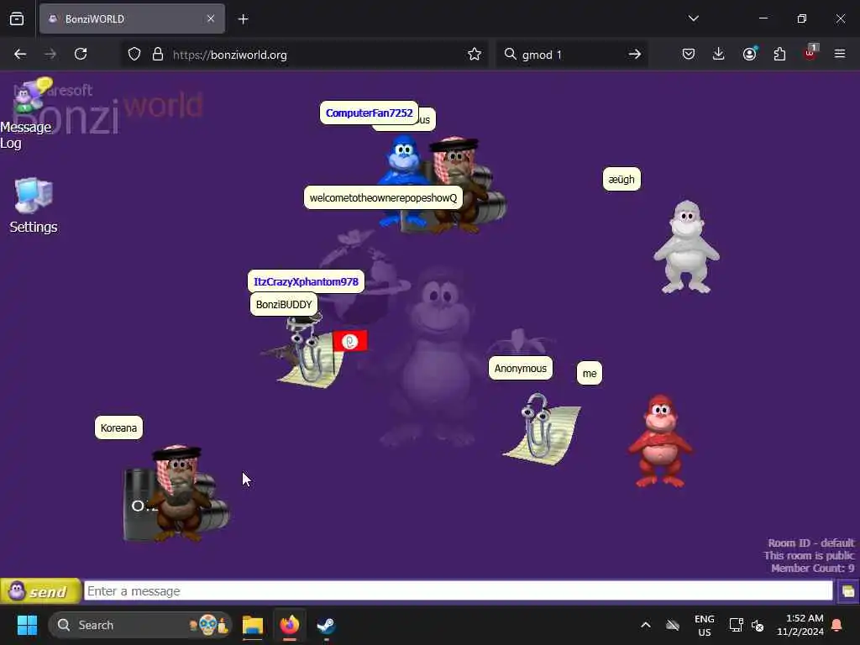The width and height of the screenshot is (860, 645).
Task: Click the 'me' name label
Action: [589, 374]
